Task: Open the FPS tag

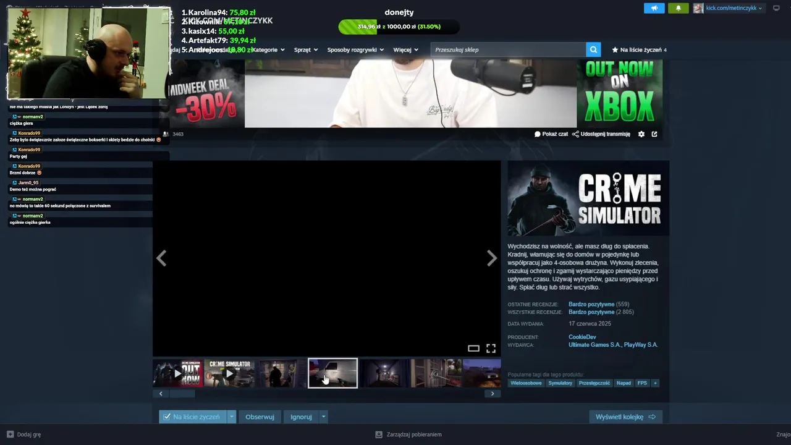Action: pos(642,383)
